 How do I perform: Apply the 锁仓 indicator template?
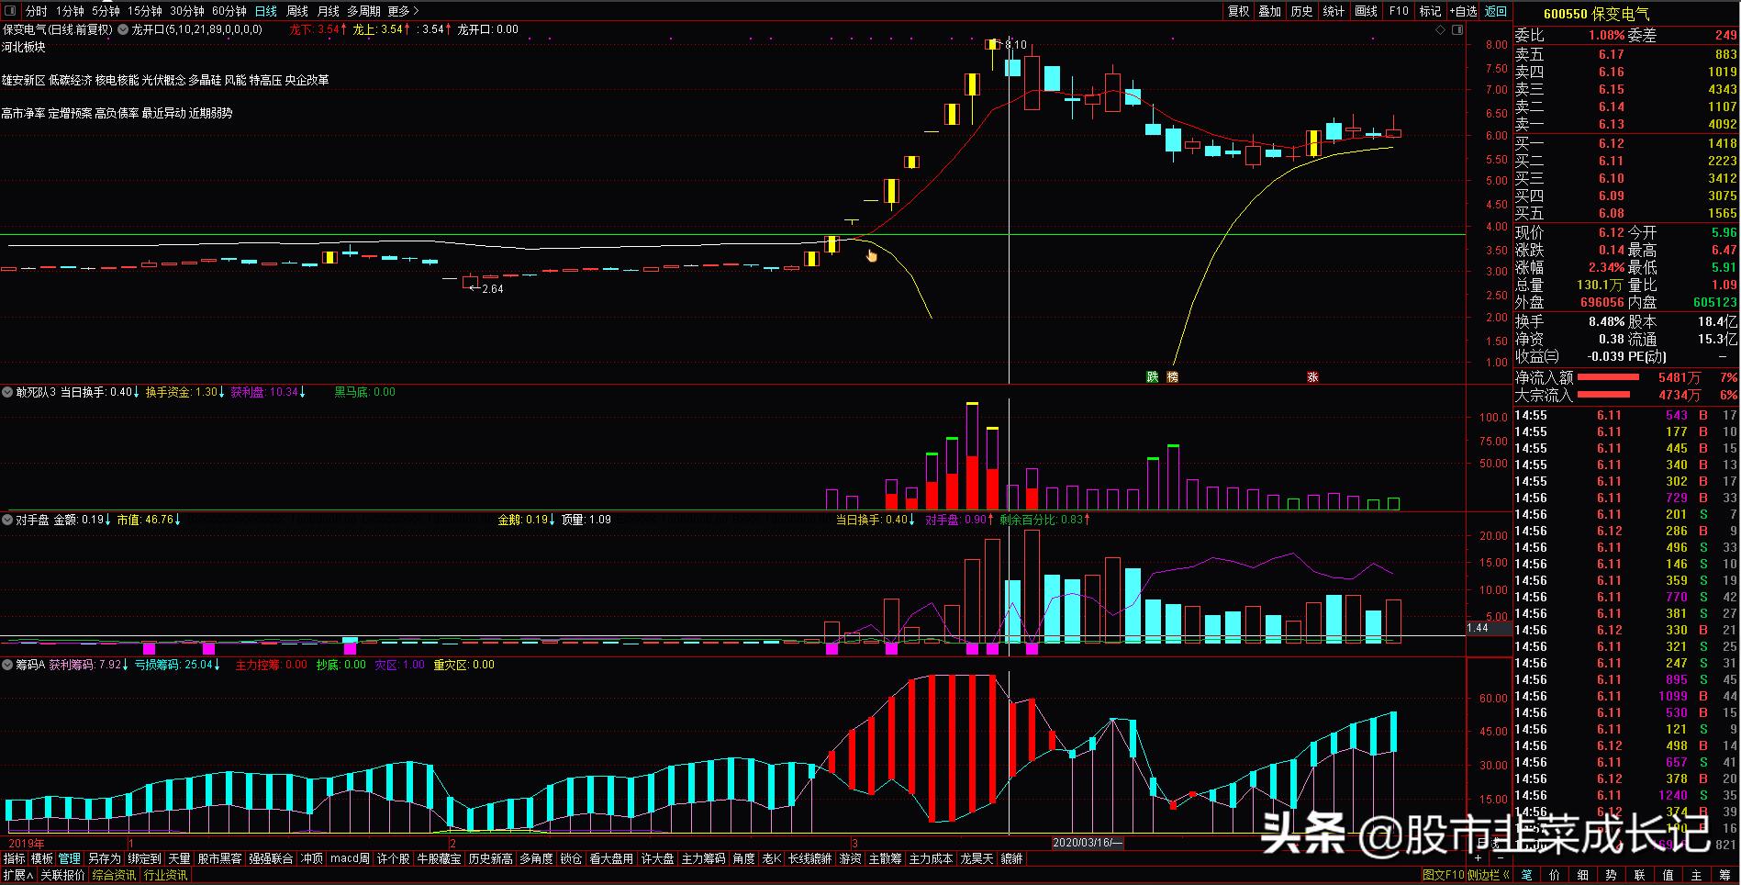[571, 858]
